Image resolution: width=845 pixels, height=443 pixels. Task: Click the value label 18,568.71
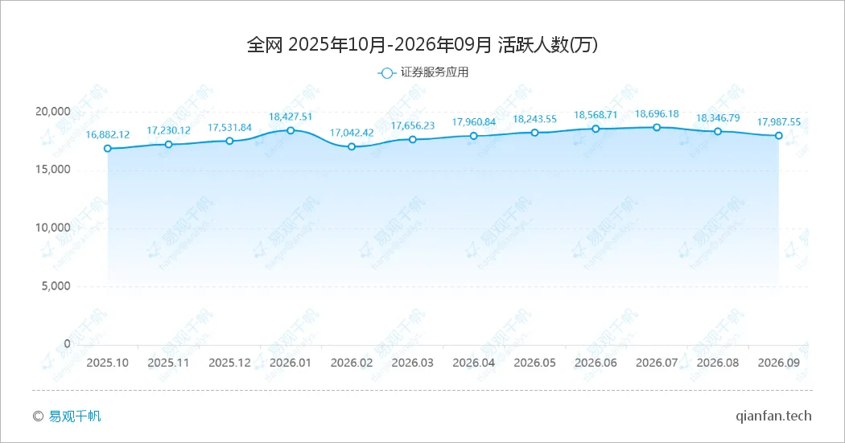tap(596, 115)
